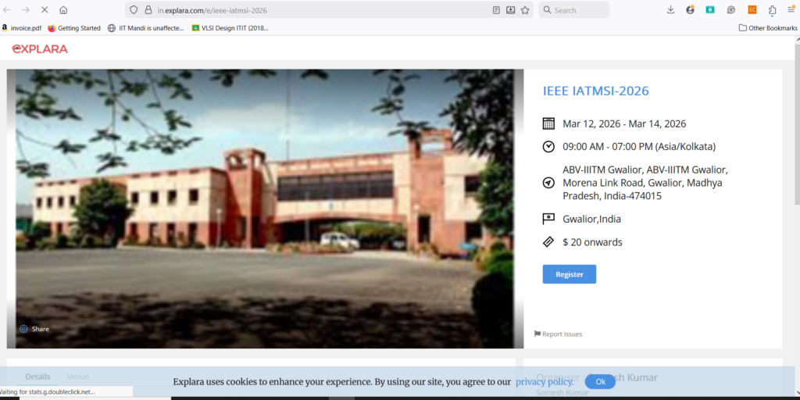Open the orange SC extension
This screenshot has height=400, width=800.
(752, 10)
